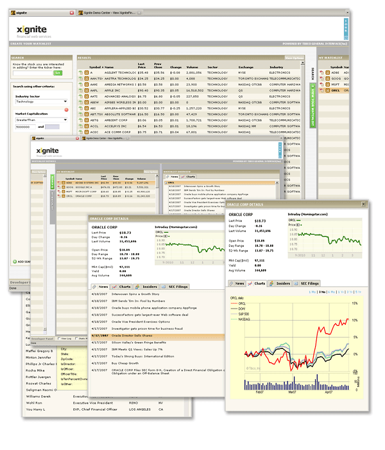
Task: Open 'Buy Cheap Growth' news item
Action: pyautogui.click(x=125, y=363)
